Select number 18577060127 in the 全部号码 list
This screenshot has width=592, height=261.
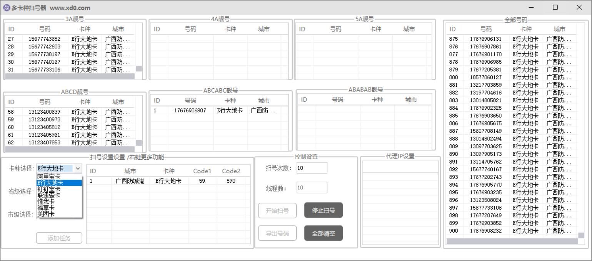pyautogui.click(x=486, y=77)
